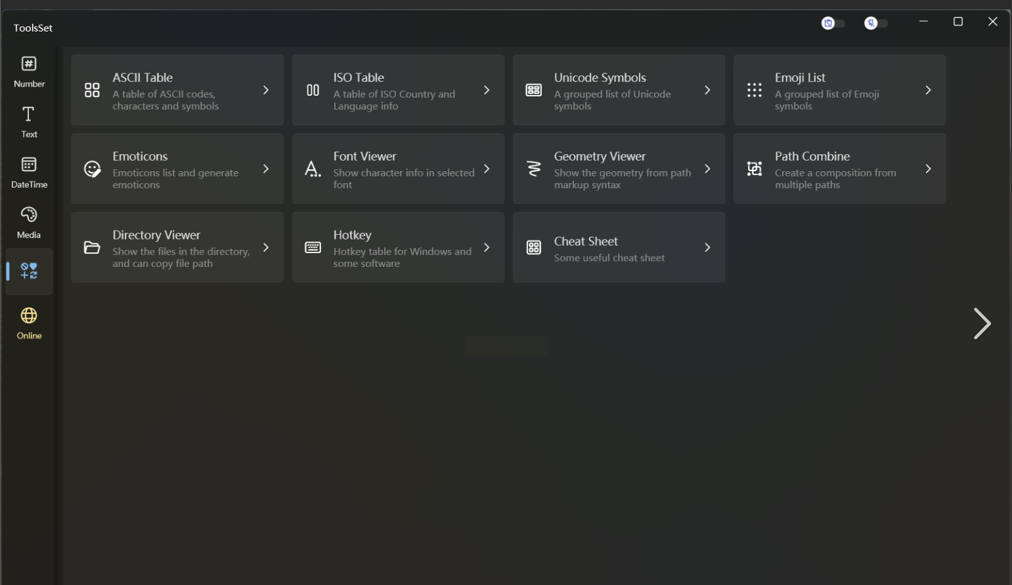Expand the Path Combine chevron arrow

(928, 169)
